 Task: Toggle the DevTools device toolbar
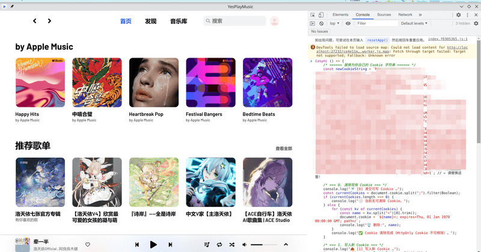pos(321,14)
